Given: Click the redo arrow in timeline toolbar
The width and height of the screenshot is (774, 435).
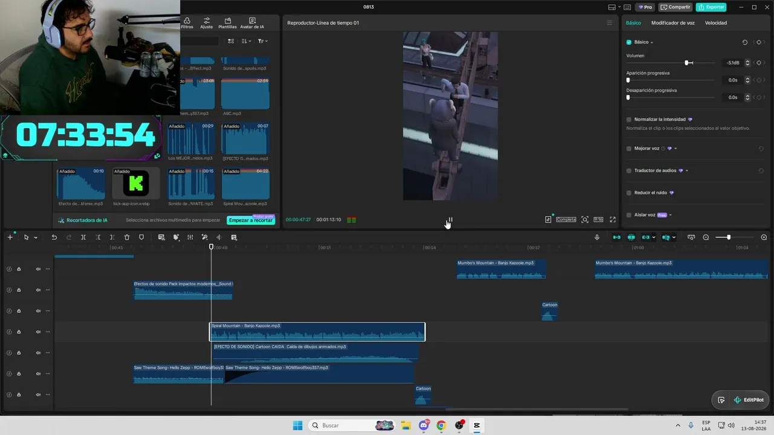Looking at the screenshot, I should 68,237.
